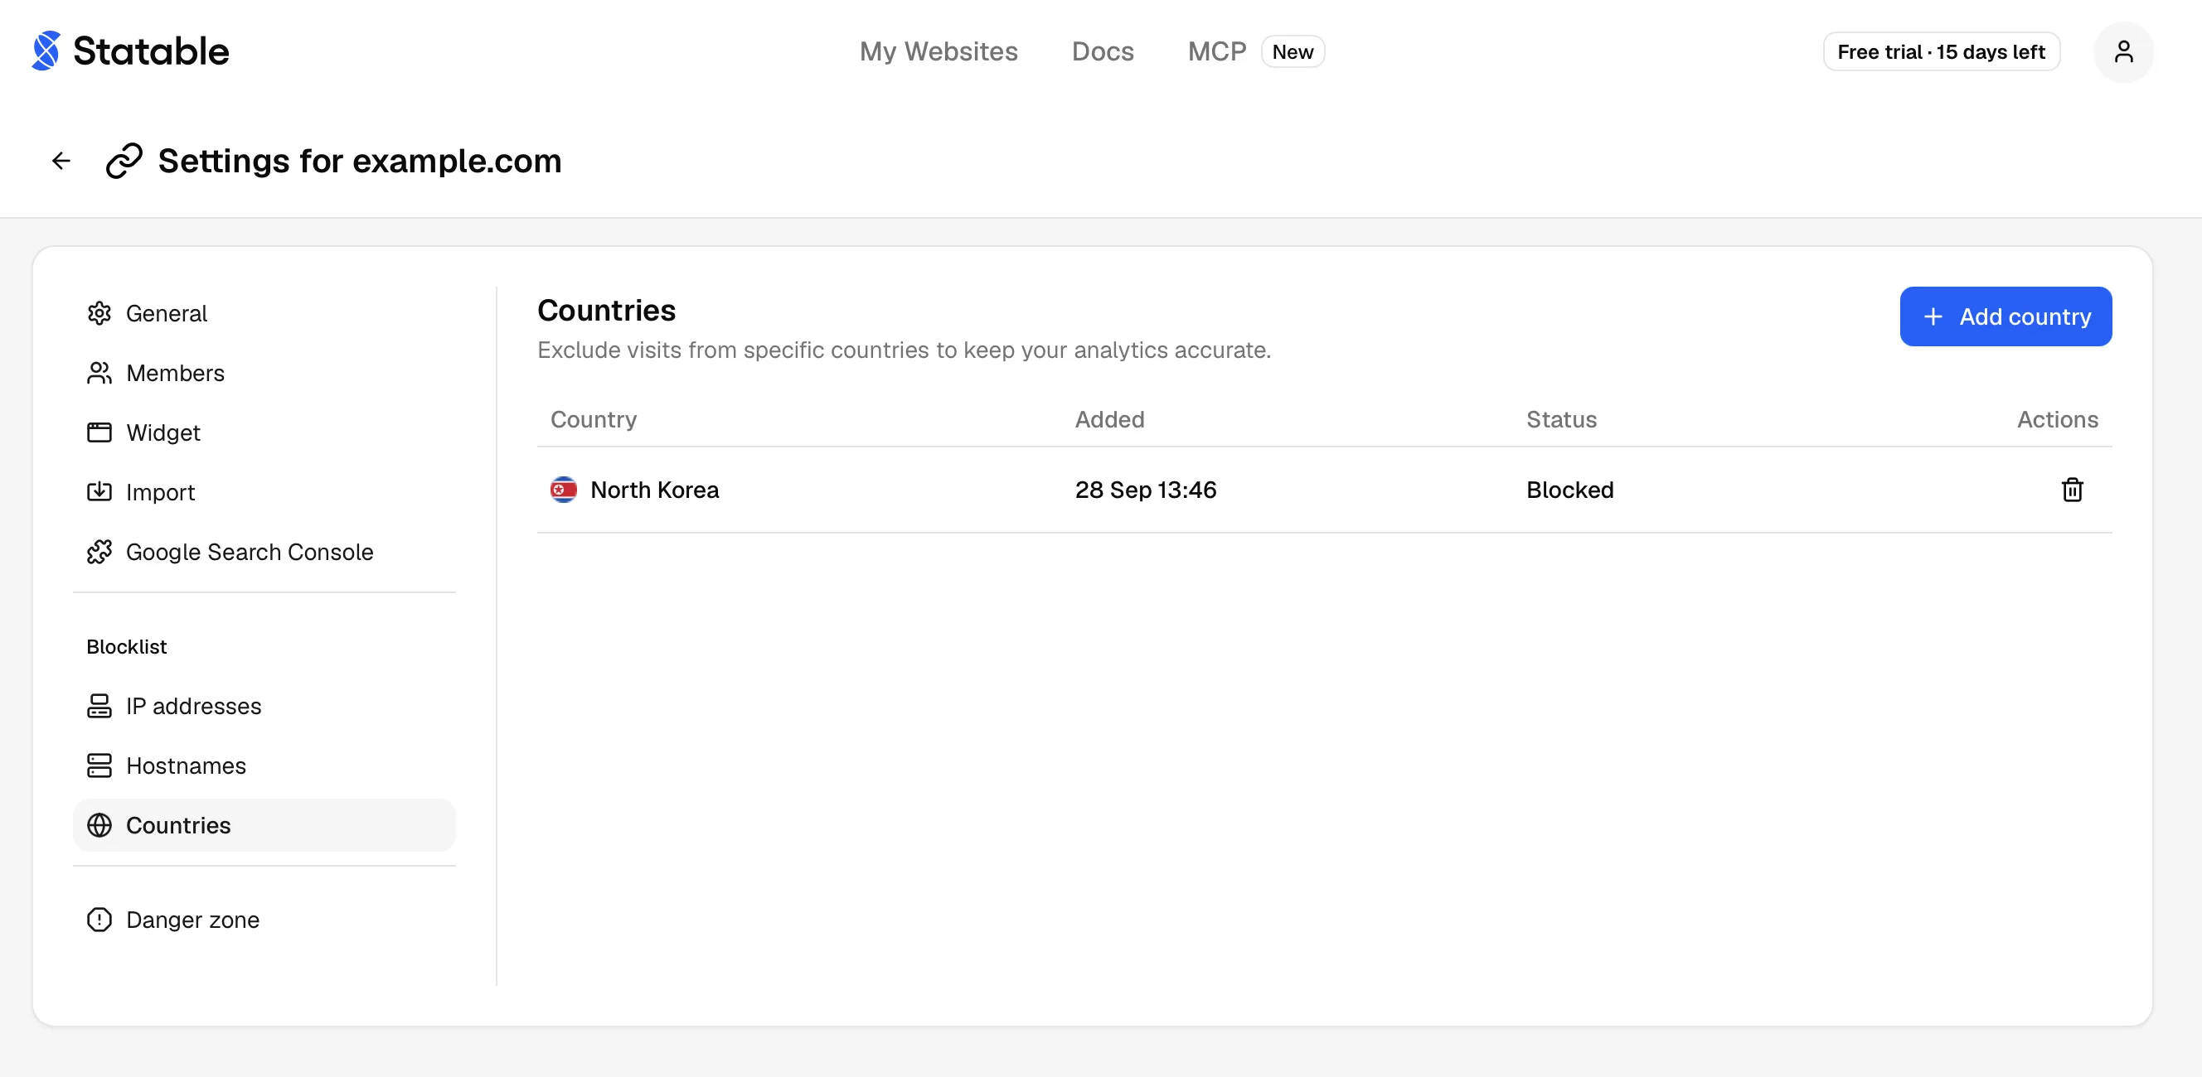Click the General gear icon
Viewport: 2202px width, 1077px height.
click(99, 313)
